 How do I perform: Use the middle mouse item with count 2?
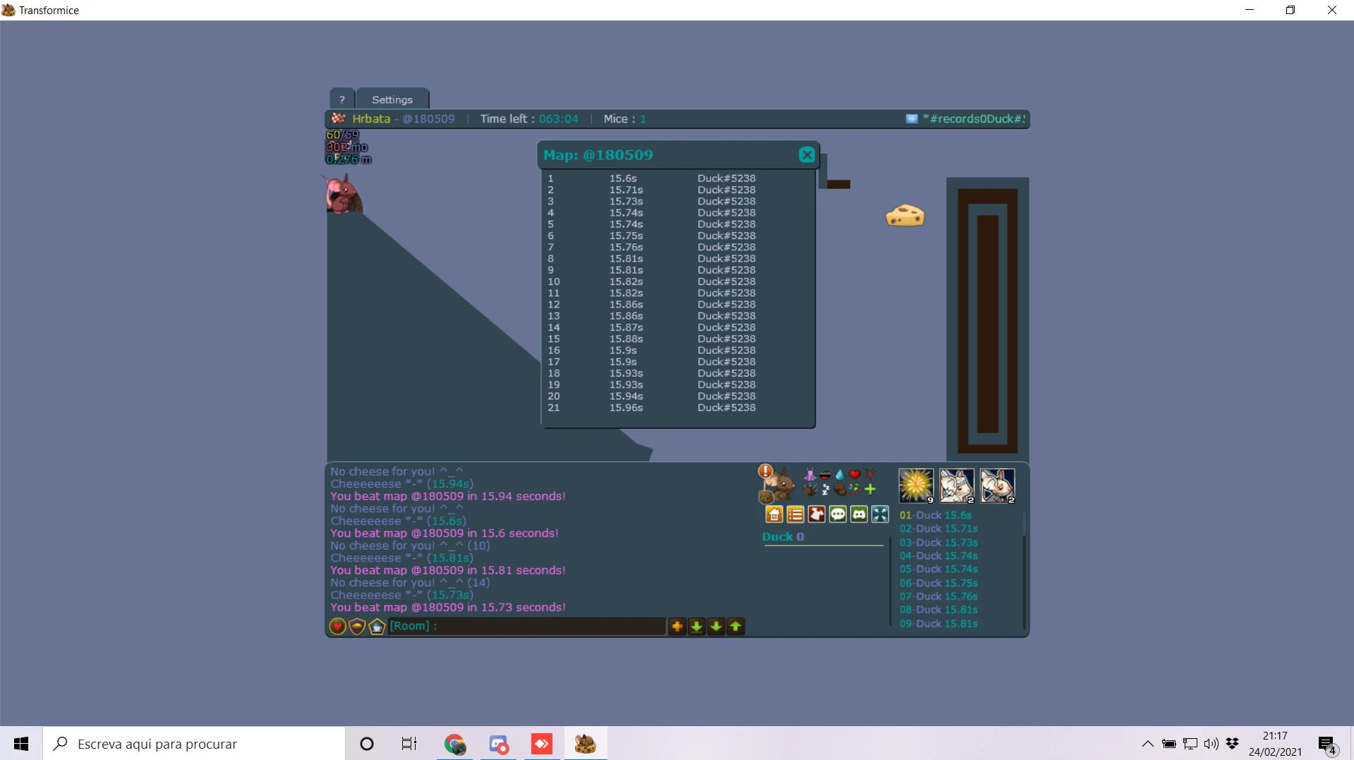coord(957,486)
